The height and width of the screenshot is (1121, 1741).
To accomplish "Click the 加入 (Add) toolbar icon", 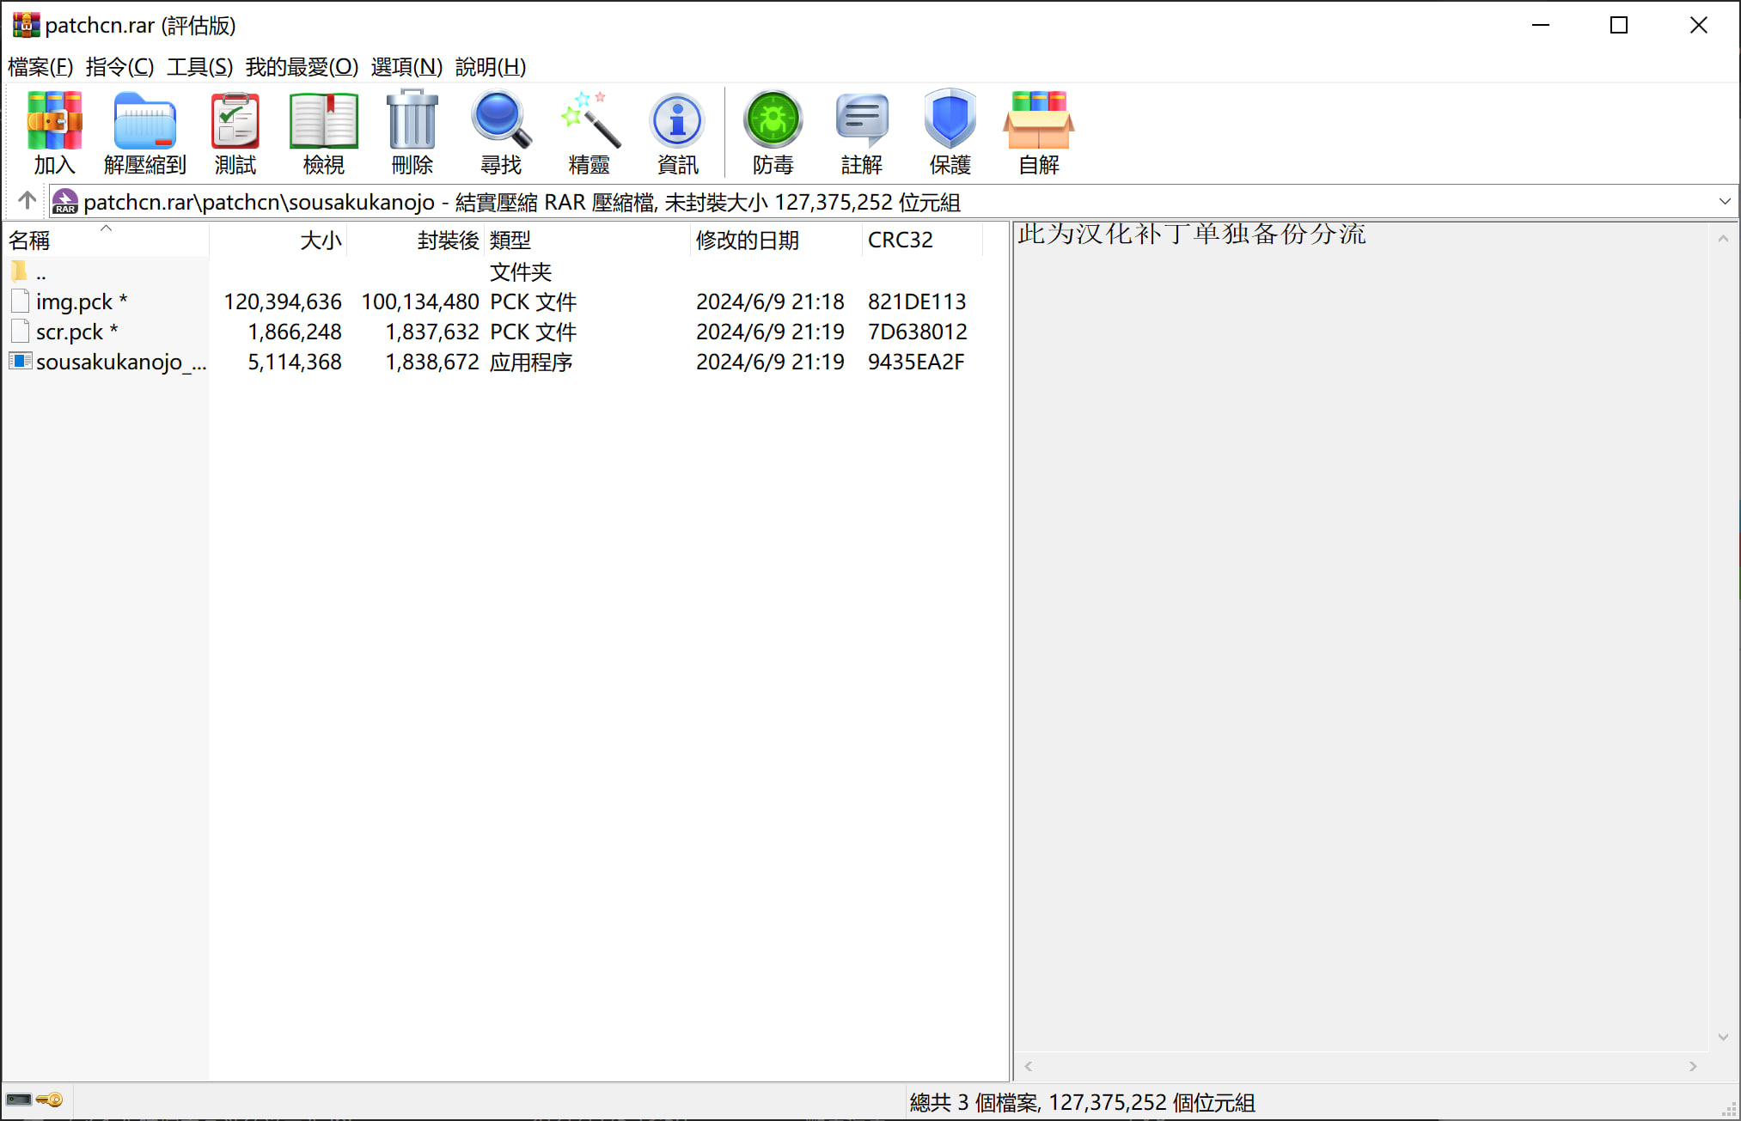I will tap(54, 131).
